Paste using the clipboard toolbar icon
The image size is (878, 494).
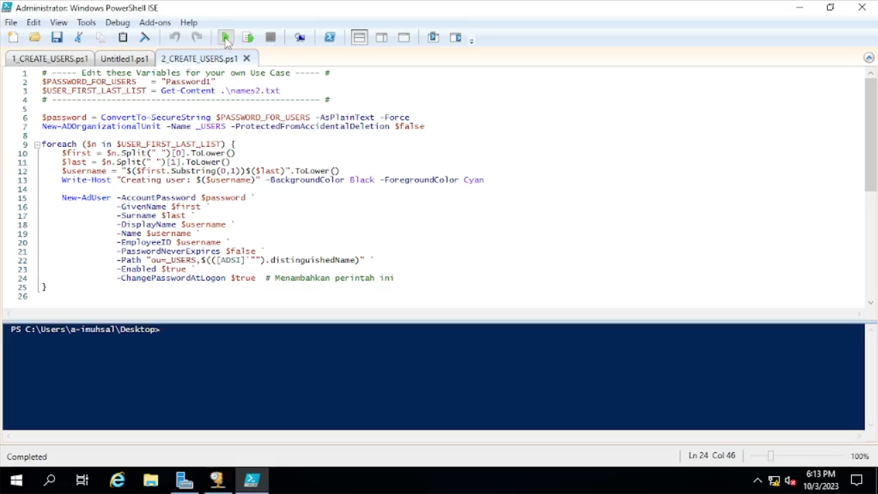(x=123, y=38)
